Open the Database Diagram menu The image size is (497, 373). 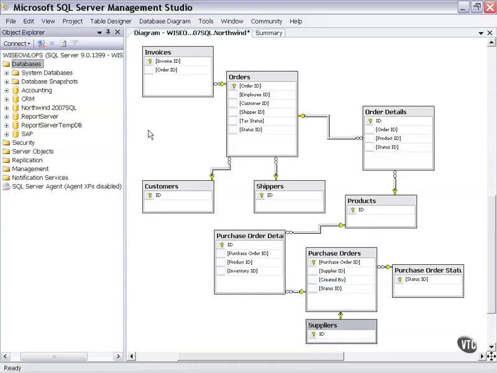tap(165, 21)
